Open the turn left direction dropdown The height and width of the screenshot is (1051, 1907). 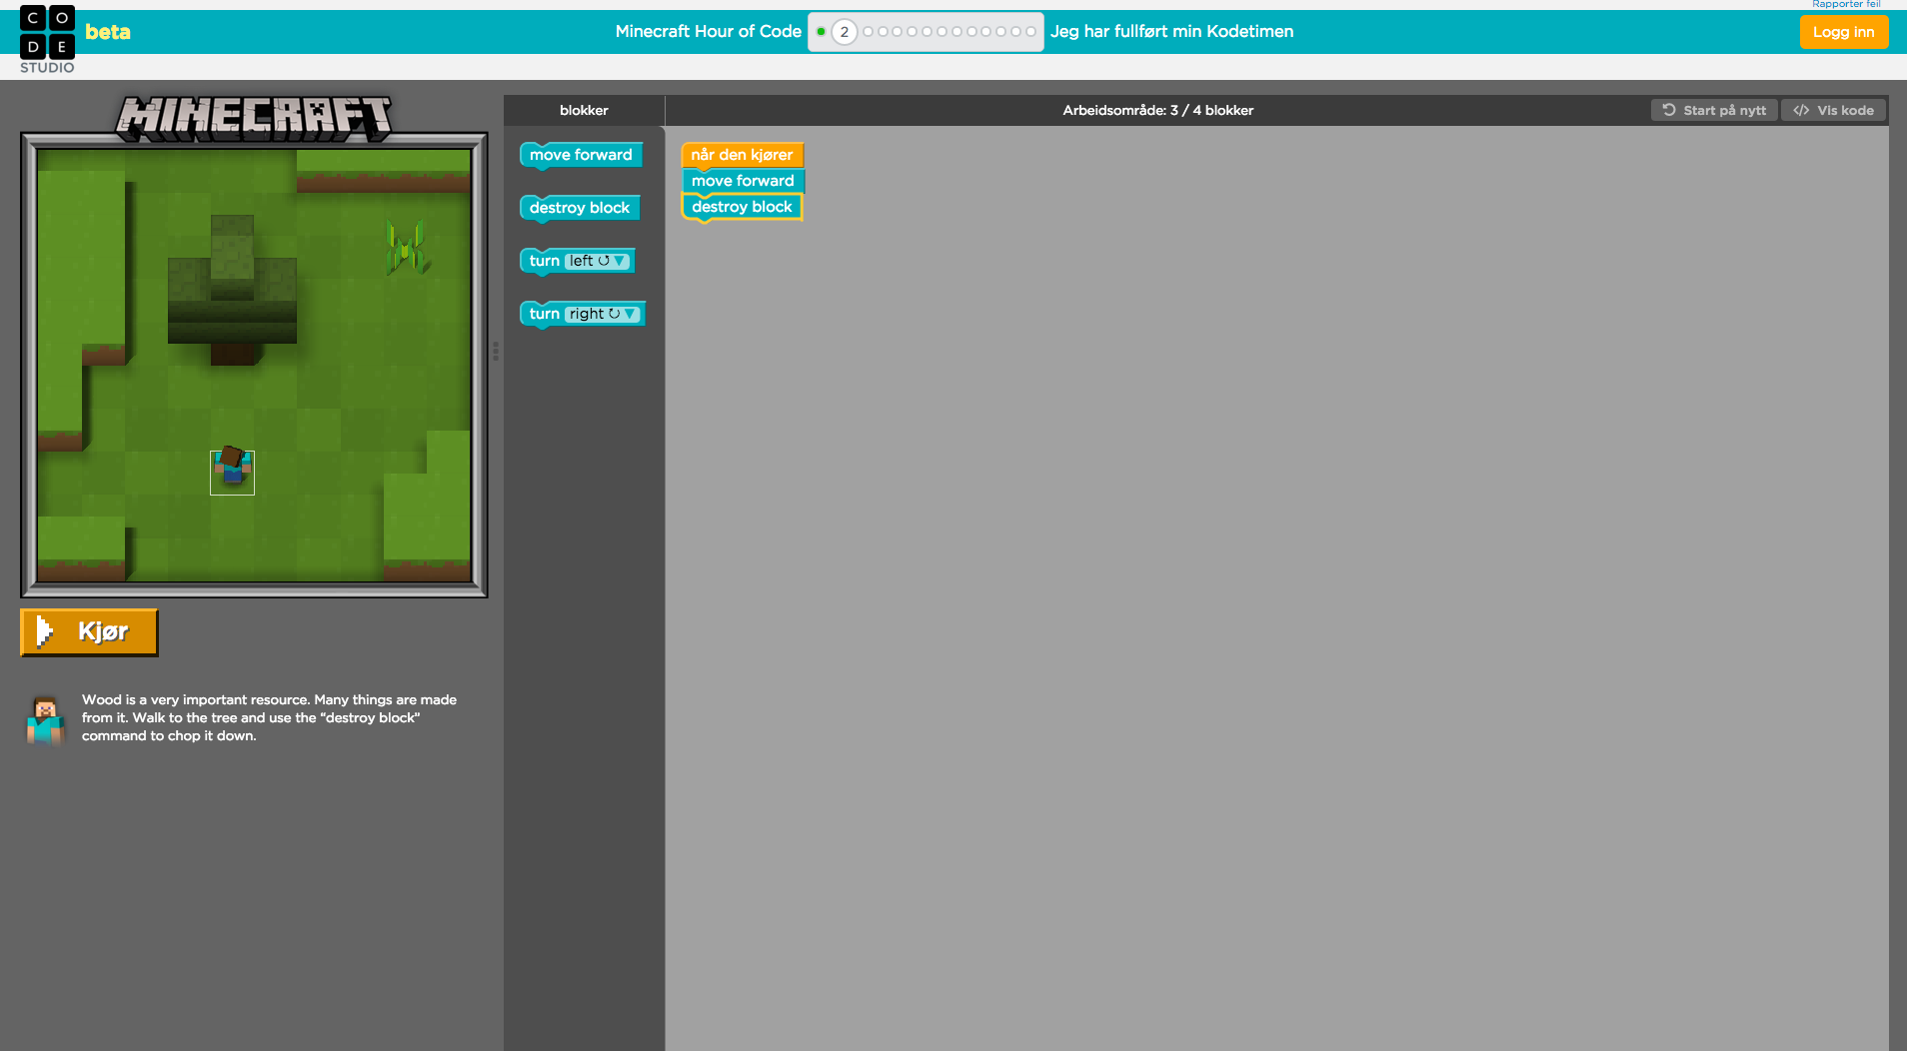coord(599,261)
